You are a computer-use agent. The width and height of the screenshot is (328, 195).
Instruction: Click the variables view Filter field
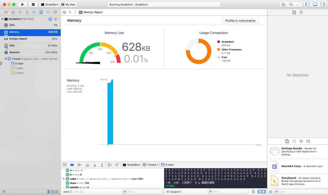[142, 192]
